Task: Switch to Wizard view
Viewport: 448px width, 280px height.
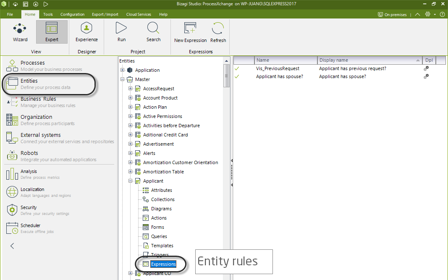Action: (20, 32)
